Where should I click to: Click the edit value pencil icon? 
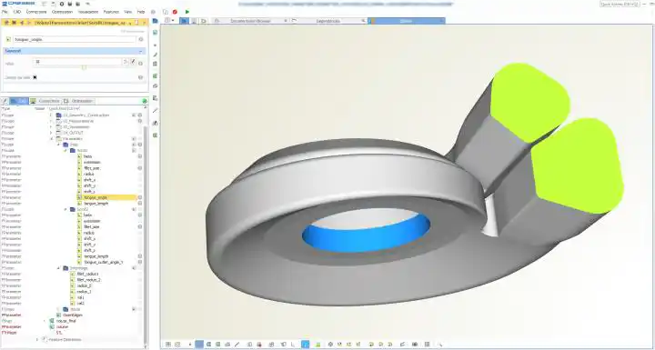133,62
